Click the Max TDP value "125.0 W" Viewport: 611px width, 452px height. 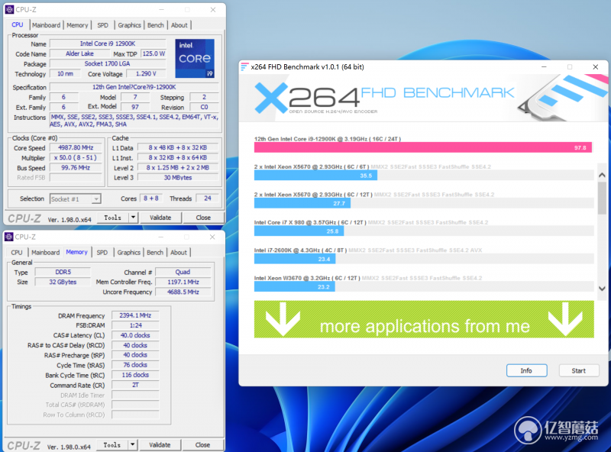pyautogui.click(x=154, y=53)
